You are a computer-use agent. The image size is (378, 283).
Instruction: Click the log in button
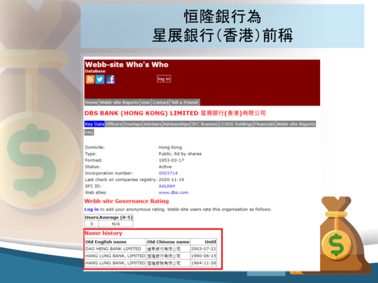pyautogui.click(x=164, y=79)
